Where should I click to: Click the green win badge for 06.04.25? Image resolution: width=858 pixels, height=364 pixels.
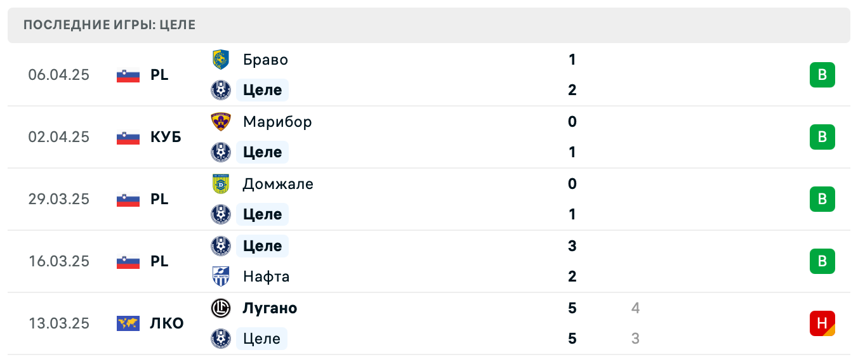point(822,75)
